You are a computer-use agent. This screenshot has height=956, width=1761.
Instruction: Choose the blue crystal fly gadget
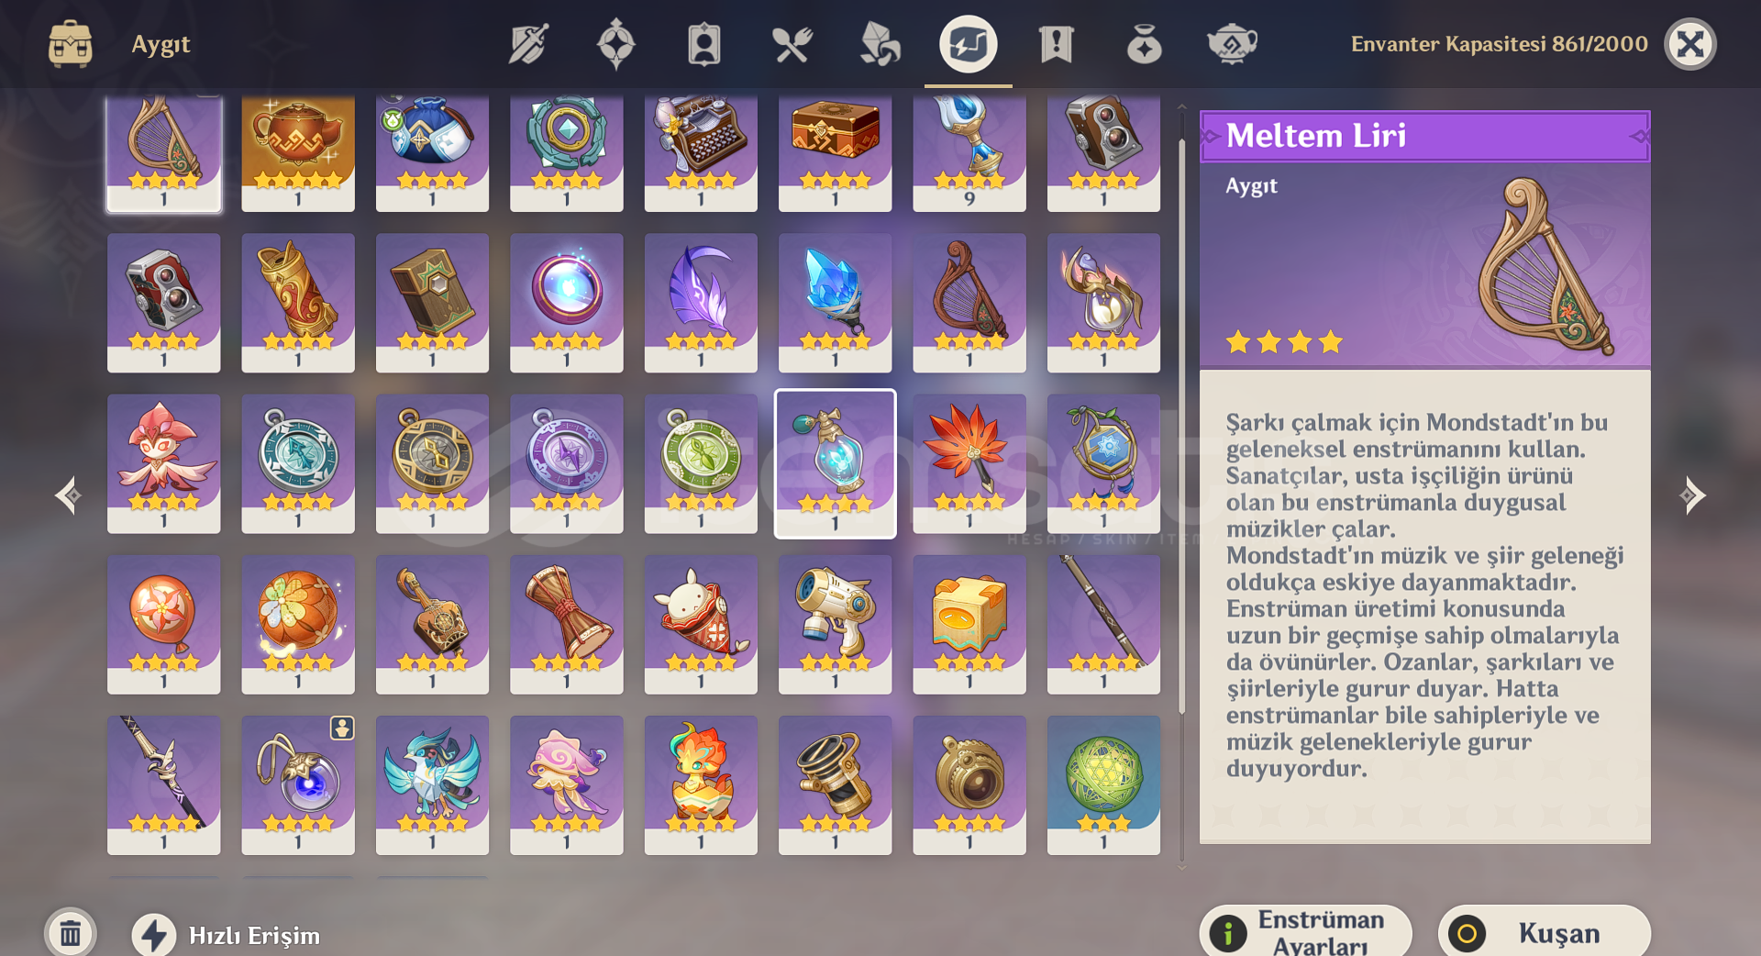835,302
